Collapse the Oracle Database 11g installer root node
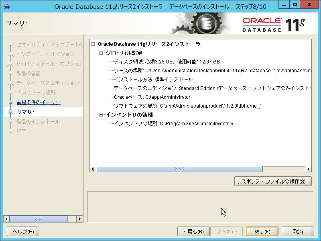The width and height of the screenshot is (321, 241). click(93, 44)
